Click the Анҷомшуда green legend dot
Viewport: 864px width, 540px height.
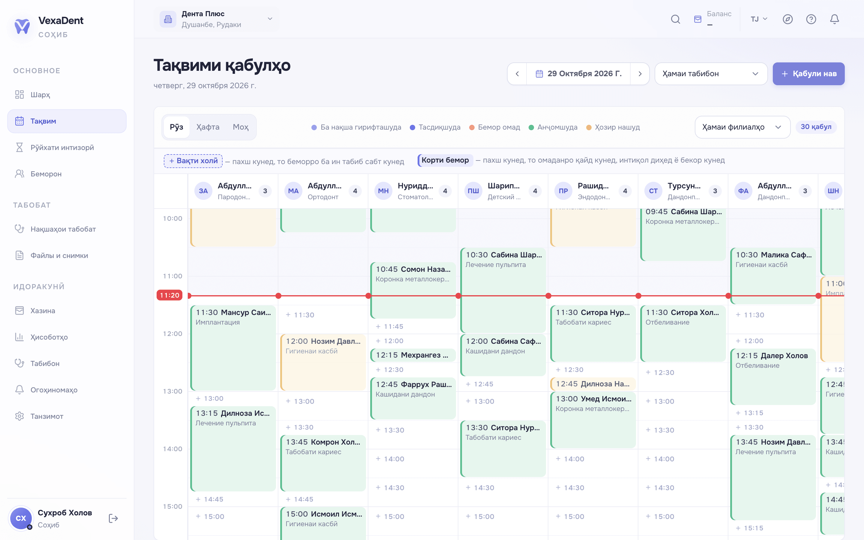(x=531, y=127)
